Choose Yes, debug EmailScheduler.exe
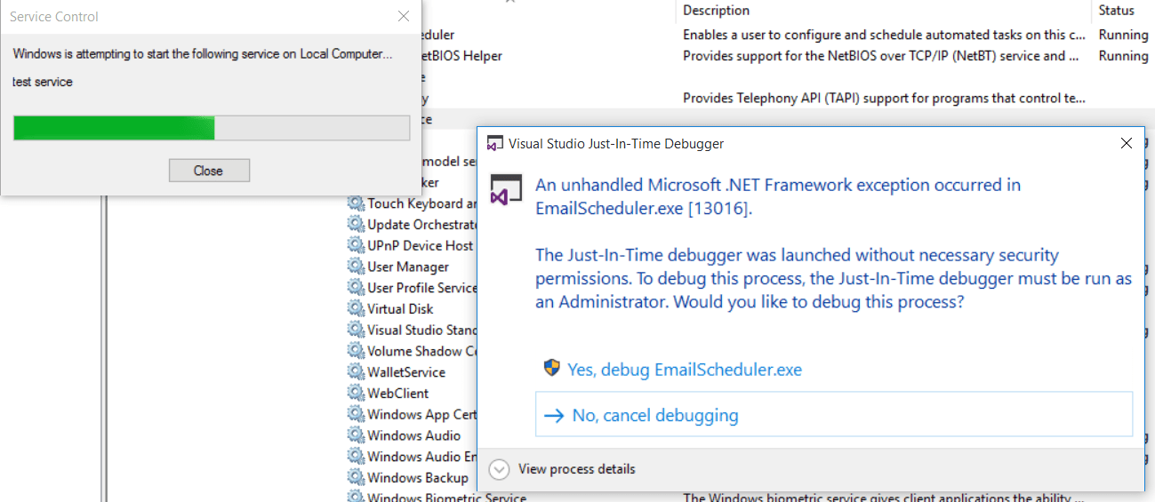Screen dimensions: 1155x502 tap(685, 370)
